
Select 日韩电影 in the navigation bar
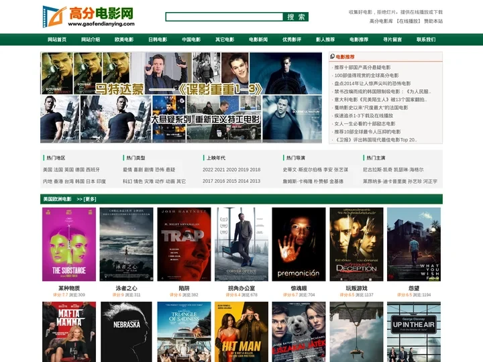tap(158, 40)
